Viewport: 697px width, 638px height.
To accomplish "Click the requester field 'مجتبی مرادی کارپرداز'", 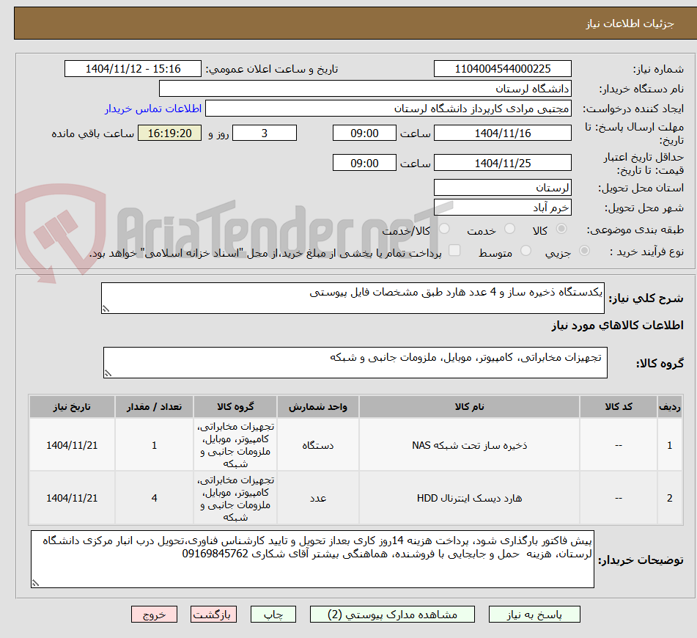I will point(388,109).
